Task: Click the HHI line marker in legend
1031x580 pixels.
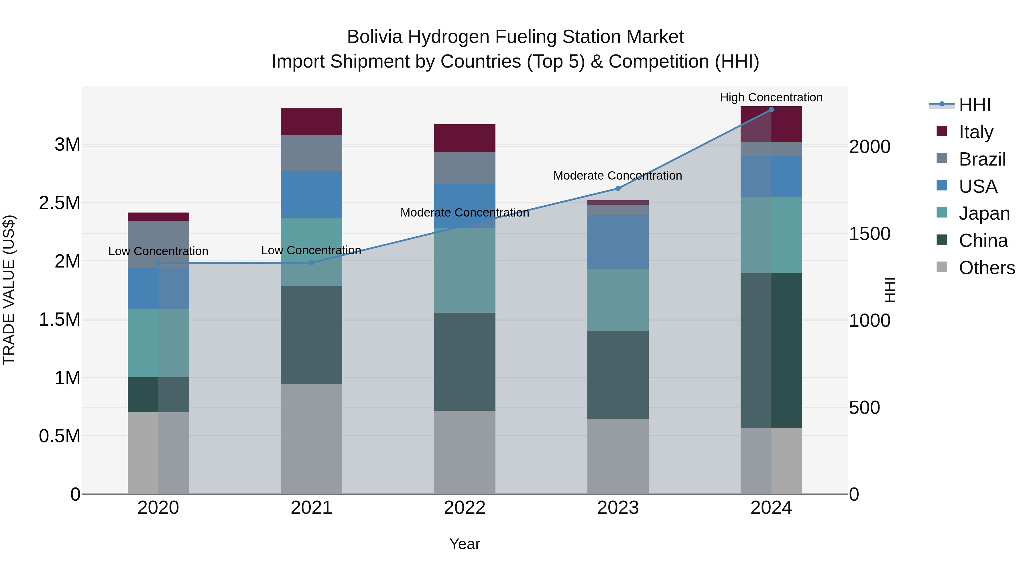Action: (x=942, y=104)
